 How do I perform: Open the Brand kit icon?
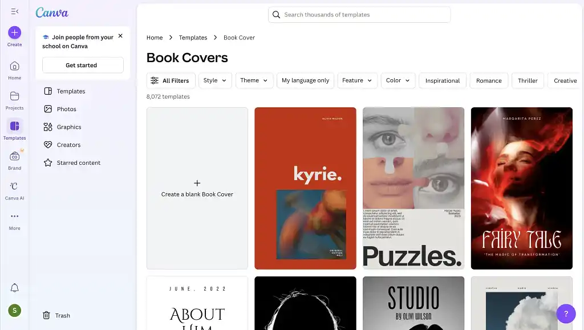pos(15,157)
